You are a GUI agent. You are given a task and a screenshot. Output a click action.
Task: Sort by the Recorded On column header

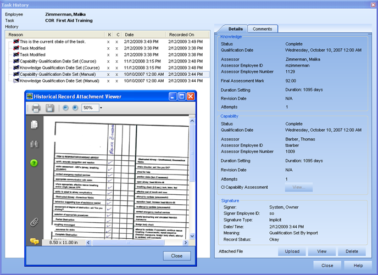(x=188, y=35)
